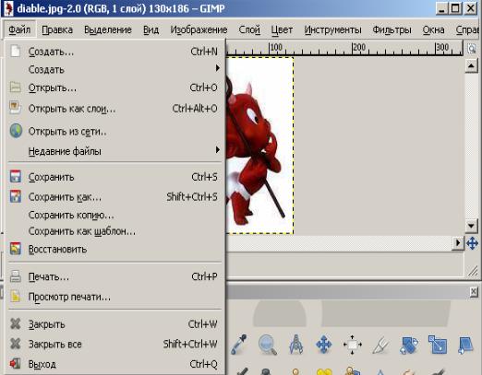
Task: Click the vertical scrollbar up arrow
Action: pyautogui.click(x=471, y=66)
